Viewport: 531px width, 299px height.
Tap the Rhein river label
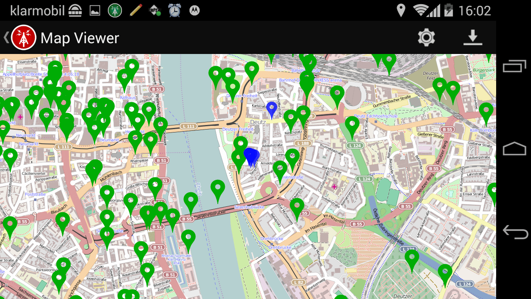[x=199, y=189]
